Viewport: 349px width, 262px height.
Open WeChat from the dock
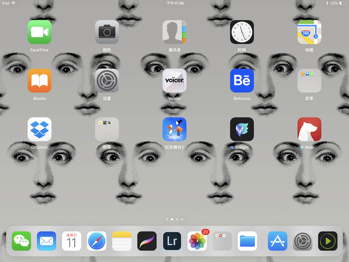pos(21,241)
